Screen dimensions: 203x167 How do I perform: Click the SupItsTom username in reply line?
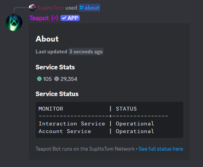(x=51, y=8)
